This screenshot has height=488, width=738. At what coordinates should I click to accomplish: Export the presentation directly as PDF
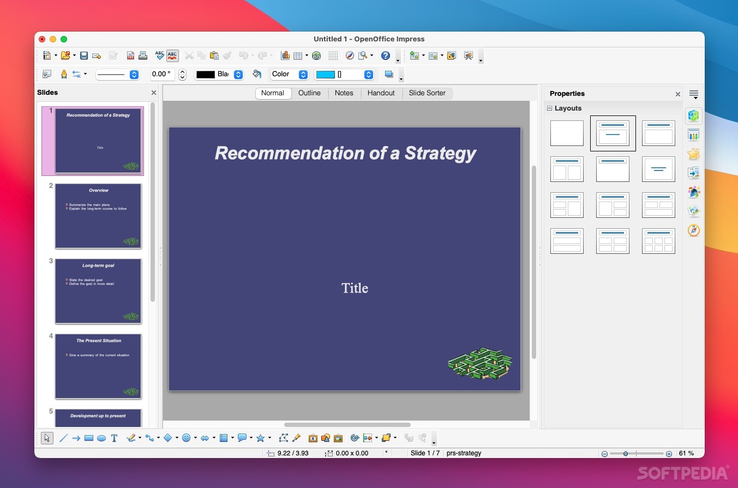click(130, 56)
